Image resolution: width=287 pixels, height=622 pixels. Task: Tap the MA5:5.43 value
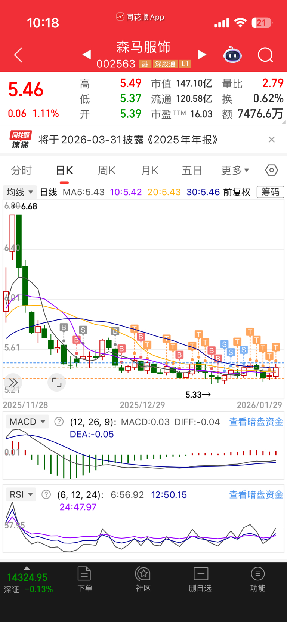[x=83, y=192]
